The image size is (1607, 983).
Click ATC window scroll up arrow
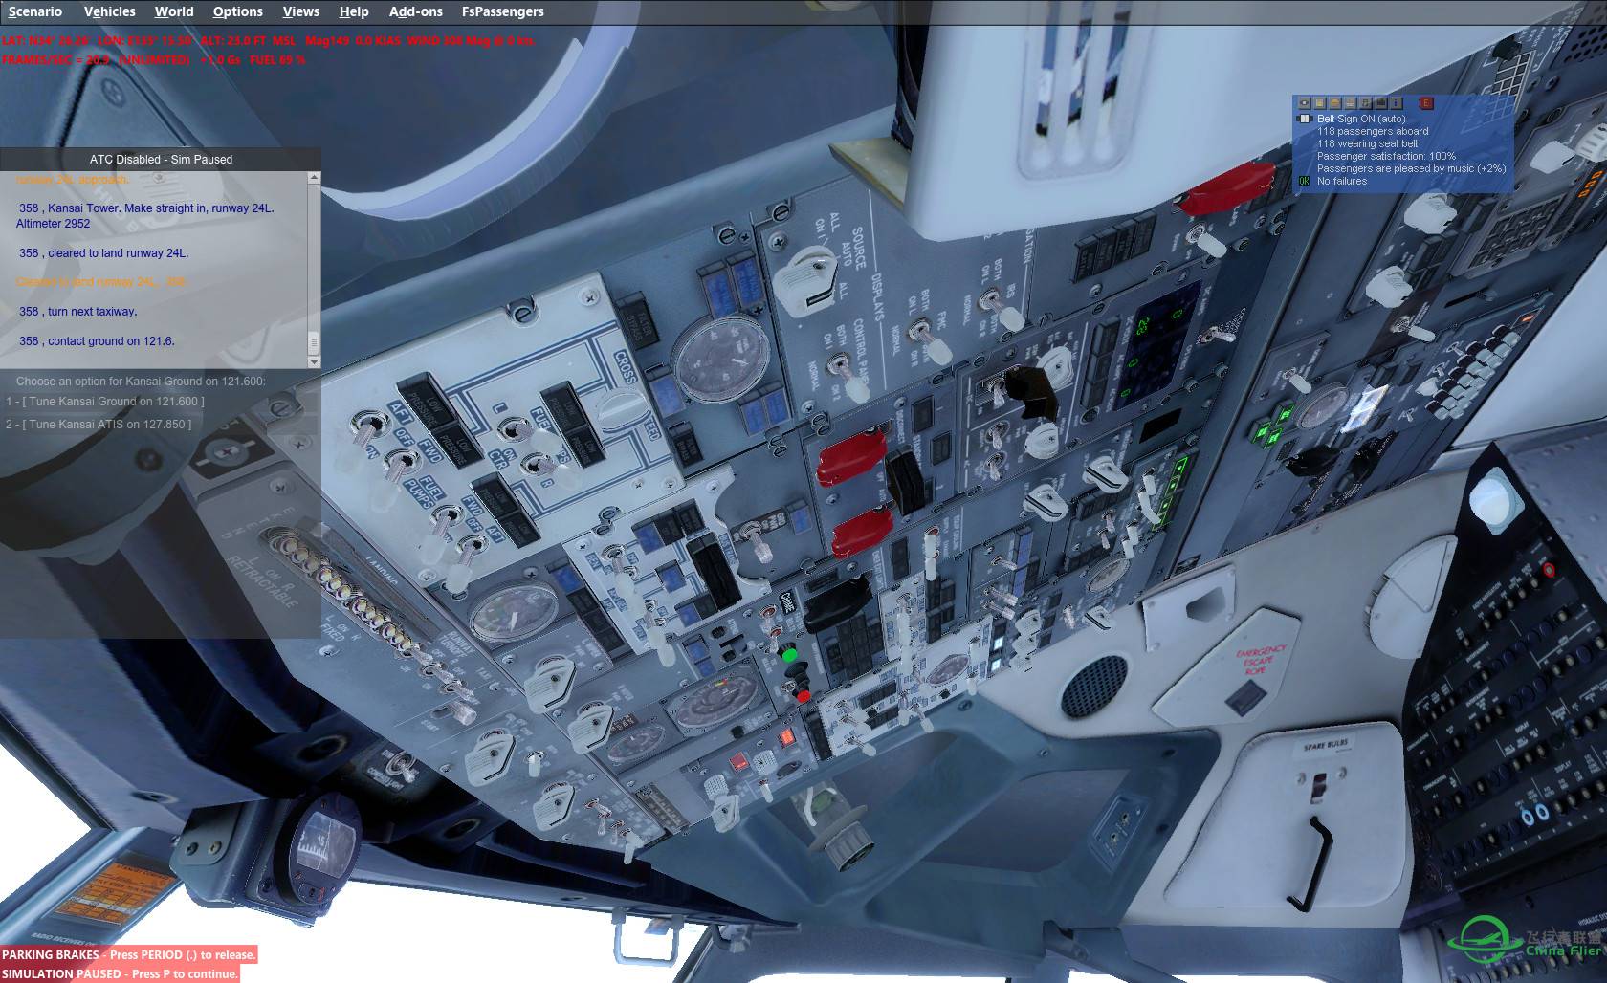click(x=314, y=178)
